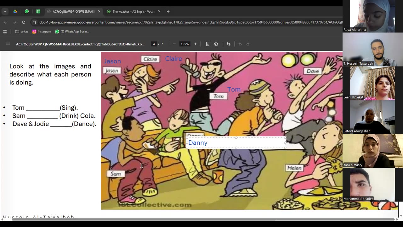Image resolution: width=403 pixels, height=227 pixels.
Task: Click the blue Tom annotation text
Action: (234, 90)
